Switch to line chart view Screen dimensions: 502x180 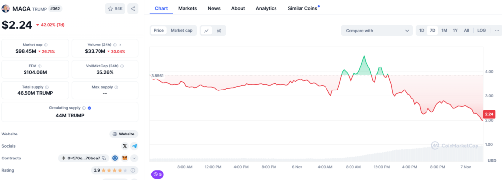tap(206, 31)
